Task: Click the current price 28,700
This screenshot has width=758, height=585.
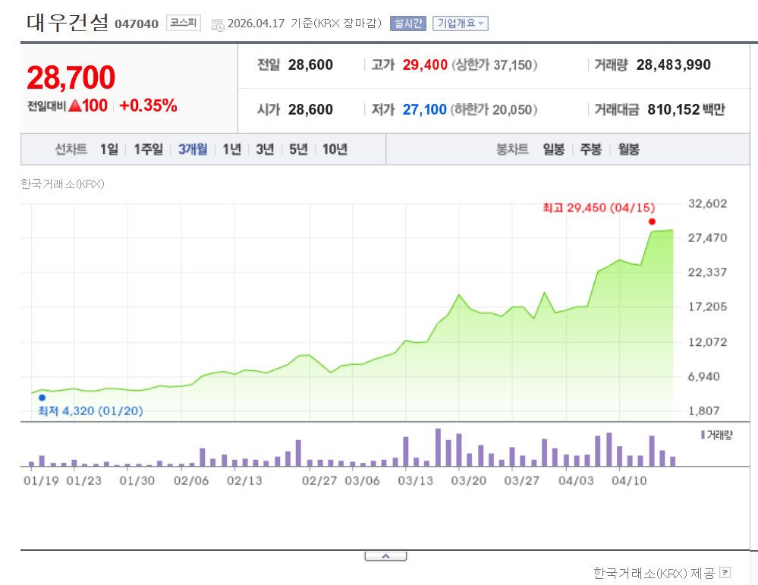Action: tap(71, 77)
